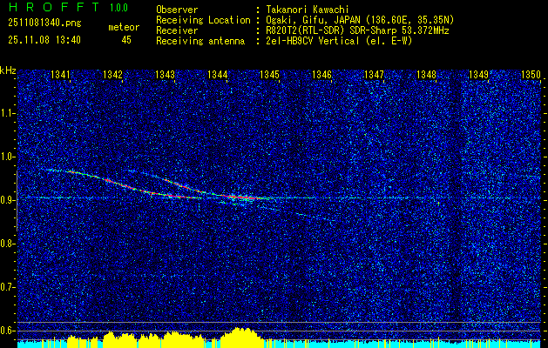This screenshot has height=348, width=548.
Task: Select the 1.1 frequency axis label
Action: (7, 114)
